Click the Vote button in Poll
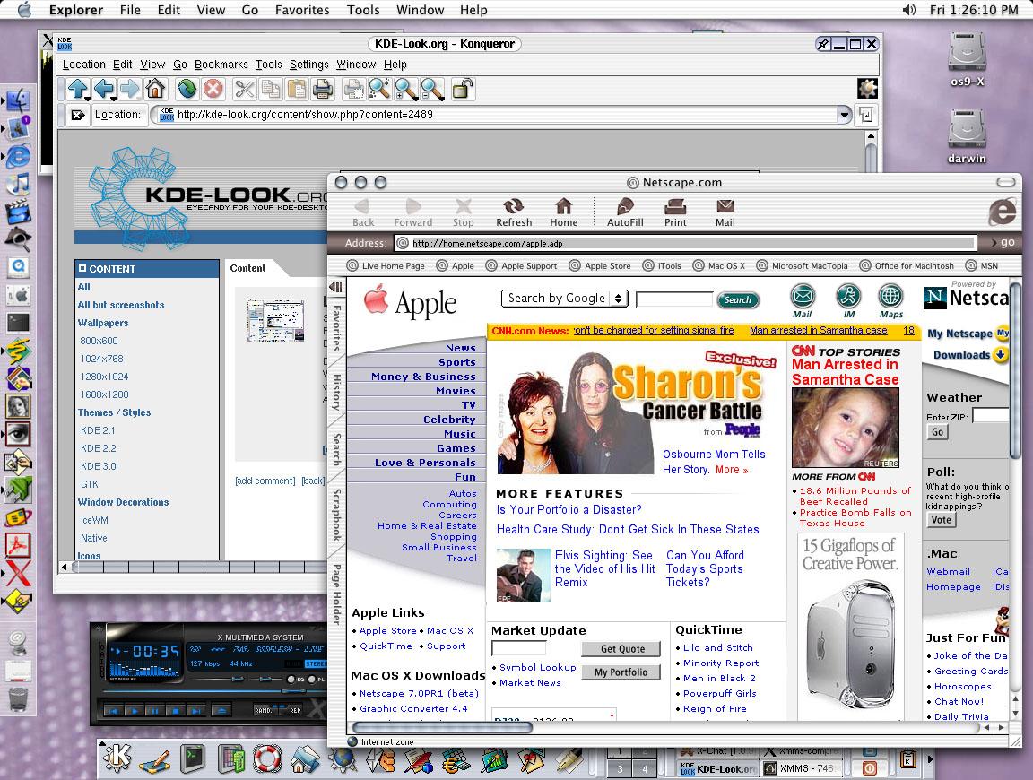Screen dimensions: 1033x780 point(942,520)
